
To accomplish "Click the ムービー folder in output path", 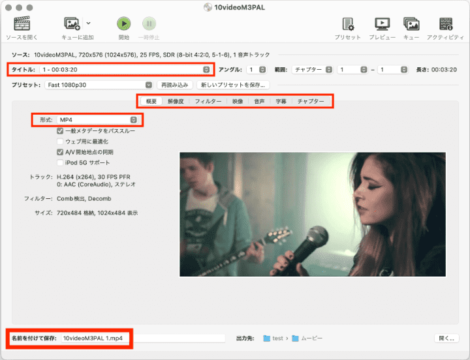I will pyautogui.click(x=307, y=338).
